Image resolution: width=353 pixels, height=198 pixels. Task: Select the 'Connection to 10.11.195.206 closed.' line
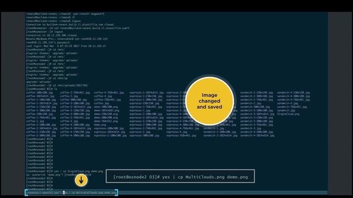pos(51,35)
